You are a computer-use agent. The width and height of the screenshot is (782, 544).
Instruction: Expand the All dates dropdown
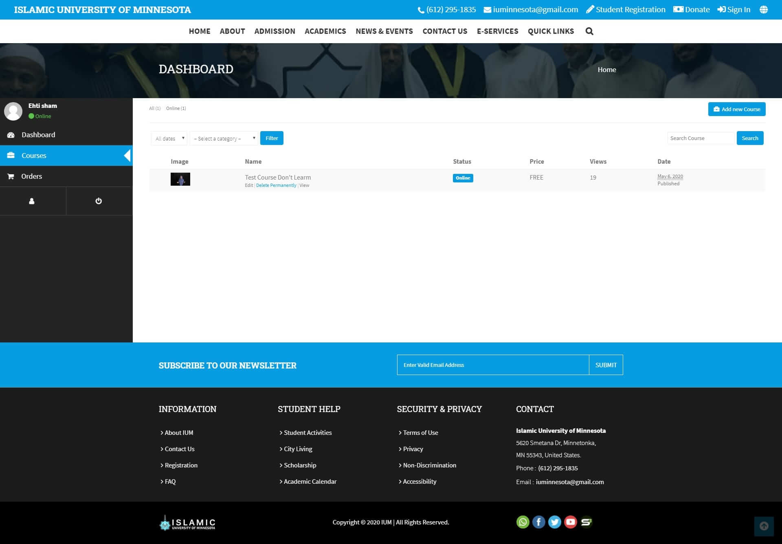[169, 138]
